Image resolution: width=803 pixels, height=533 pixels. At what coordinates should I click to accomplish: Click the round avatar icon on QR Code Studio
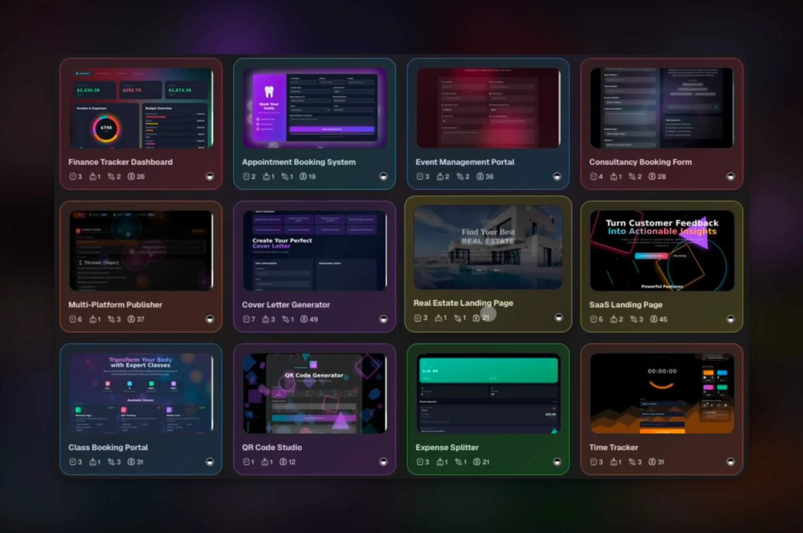pos(383,462)
